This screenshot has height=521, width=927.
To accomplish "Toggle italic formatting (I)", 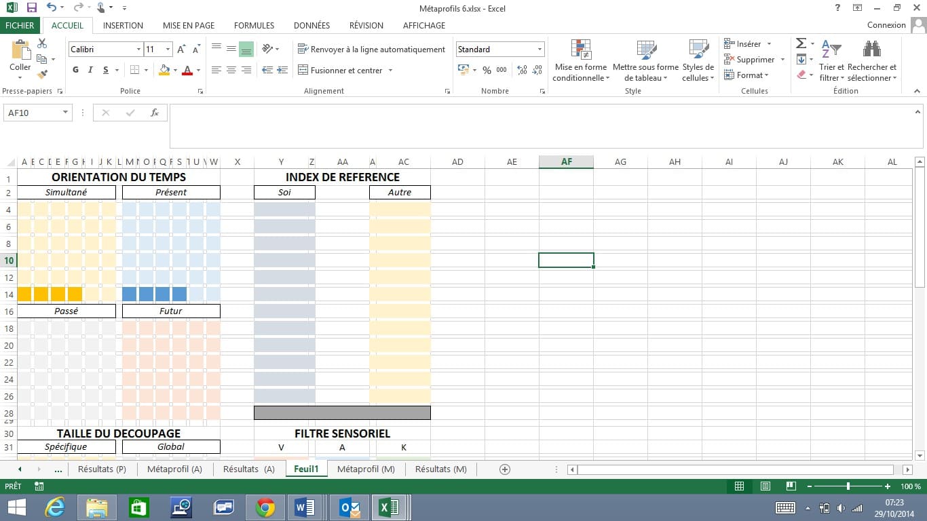I will [x=91, y=70].
